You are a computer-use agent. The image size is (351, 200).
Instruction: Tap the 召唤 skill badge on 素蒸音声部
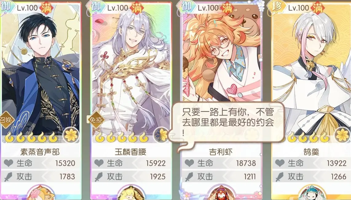pyautogui.click(x=6, y=120)
